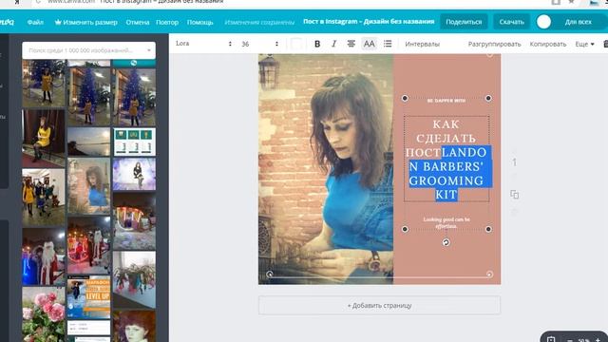This screenshot has width=608, height=342.
Task: Click Добавить страницу to add a page
Action: point(380,306)
